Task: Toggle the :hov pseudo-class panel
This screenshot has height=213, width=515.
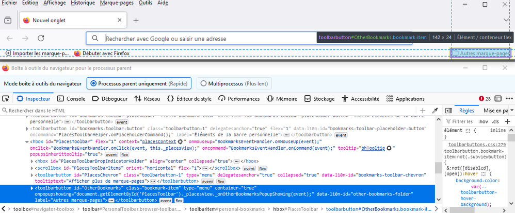Action: point(484,121)
